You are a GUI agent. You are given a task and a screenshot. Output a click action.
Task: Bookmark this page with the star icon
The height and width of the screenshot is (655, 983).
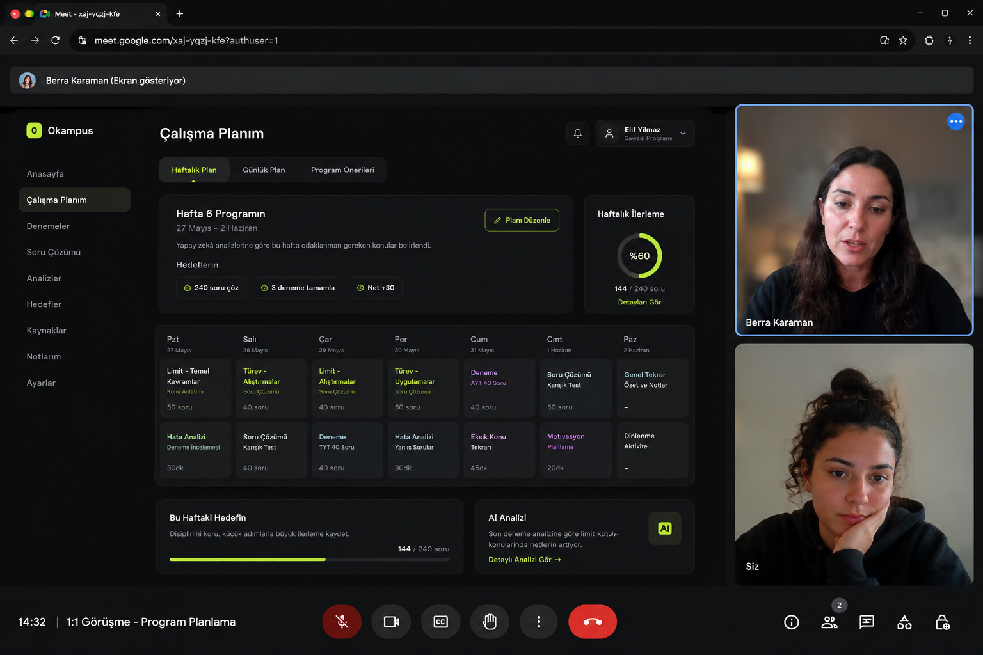click(903, 40)
